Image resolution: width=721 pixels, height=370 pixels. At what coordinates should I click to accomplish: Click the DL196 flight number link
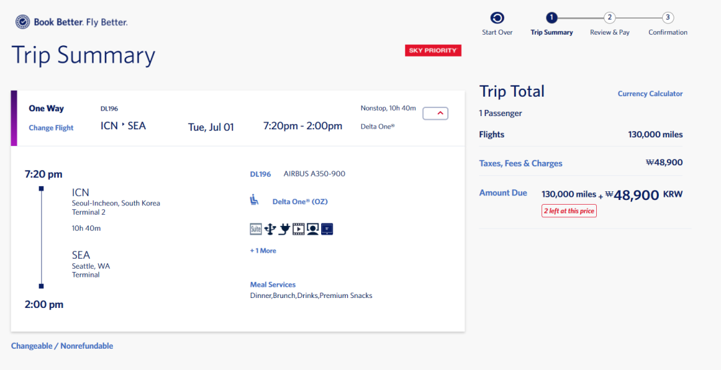click(260, 174)
